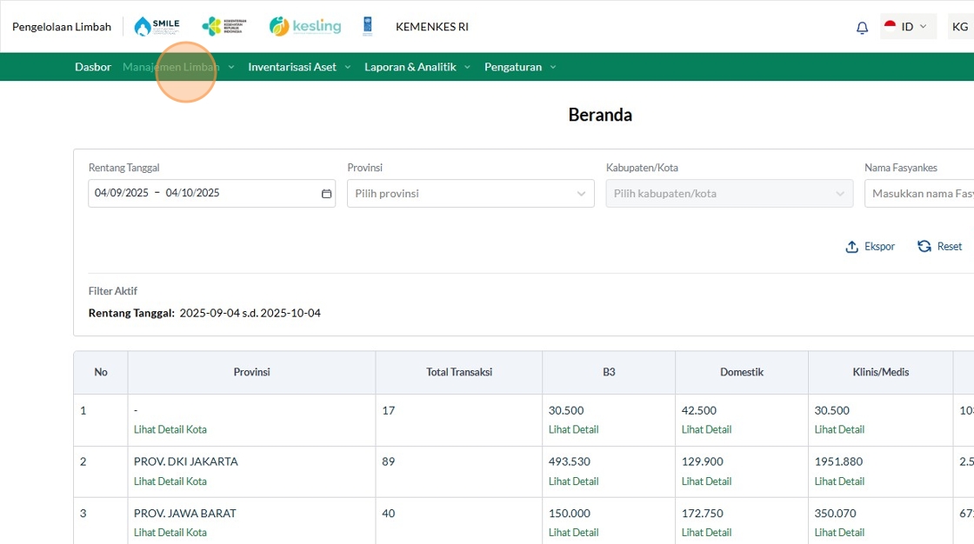The width and height of the screenshot is (974, 544).
Task: Click the notification bell icon
Action: (862, 27)
